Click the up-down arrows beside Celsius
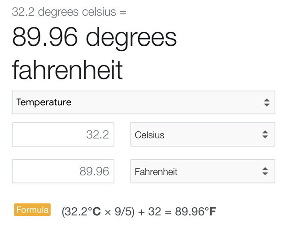The image size is (287, 226). tap(265, 135)
